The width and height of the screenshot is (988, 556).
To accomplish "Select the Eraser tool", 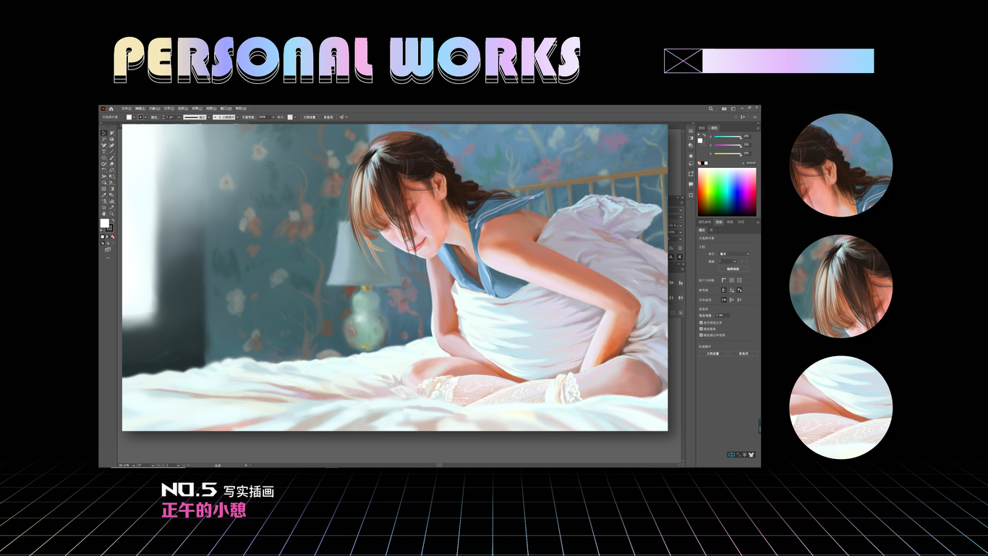I will point(111,164).
